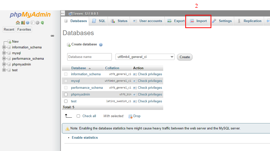Select the phpmyadmin row checkbox
Screen dimensions: 270x151
[x=66, y=95]
